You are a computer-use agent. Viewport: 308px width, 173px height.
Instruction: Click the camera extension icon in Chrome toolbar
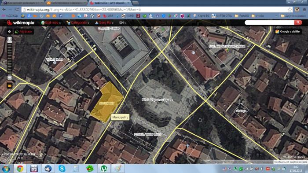click(297, 9)
